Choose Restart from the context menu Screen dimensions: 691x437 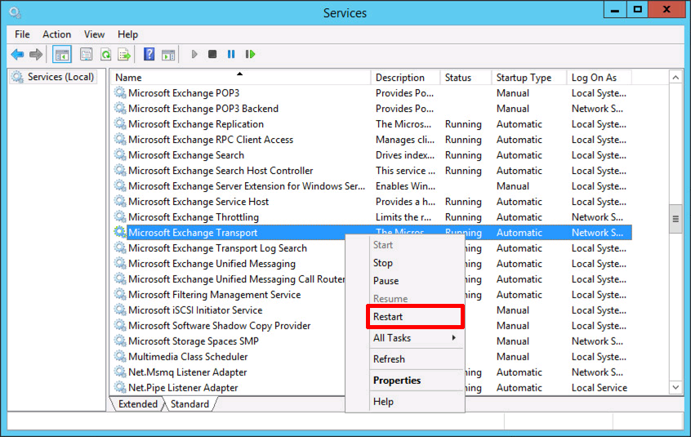(415, 316)
